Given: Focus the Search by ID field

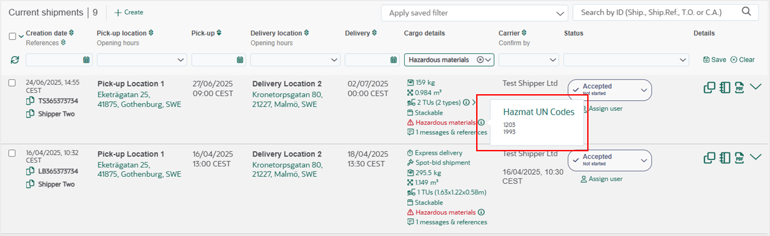Looking at the screenshot, I should (x=657, y=13).
